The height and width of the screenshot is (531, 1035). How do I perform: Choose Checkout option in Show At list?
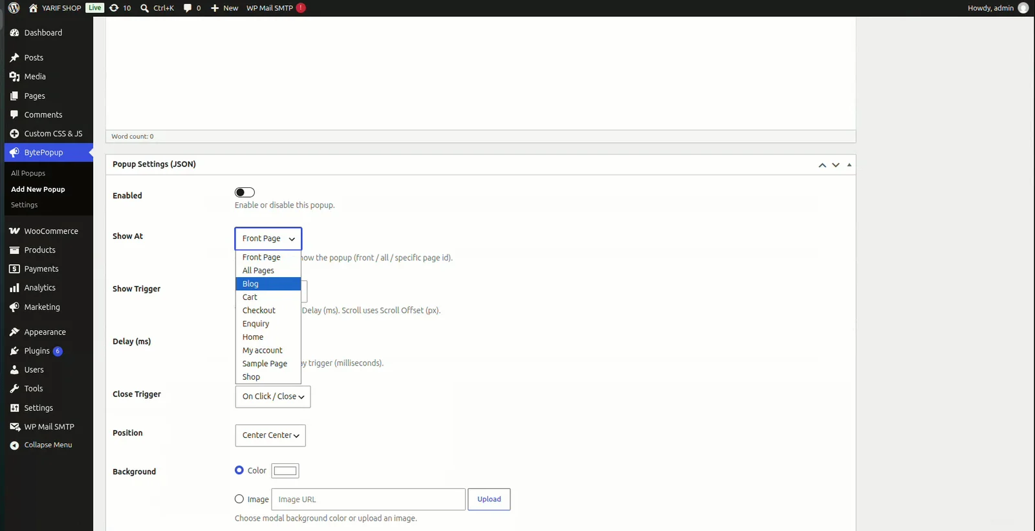(x=268, y=311)
